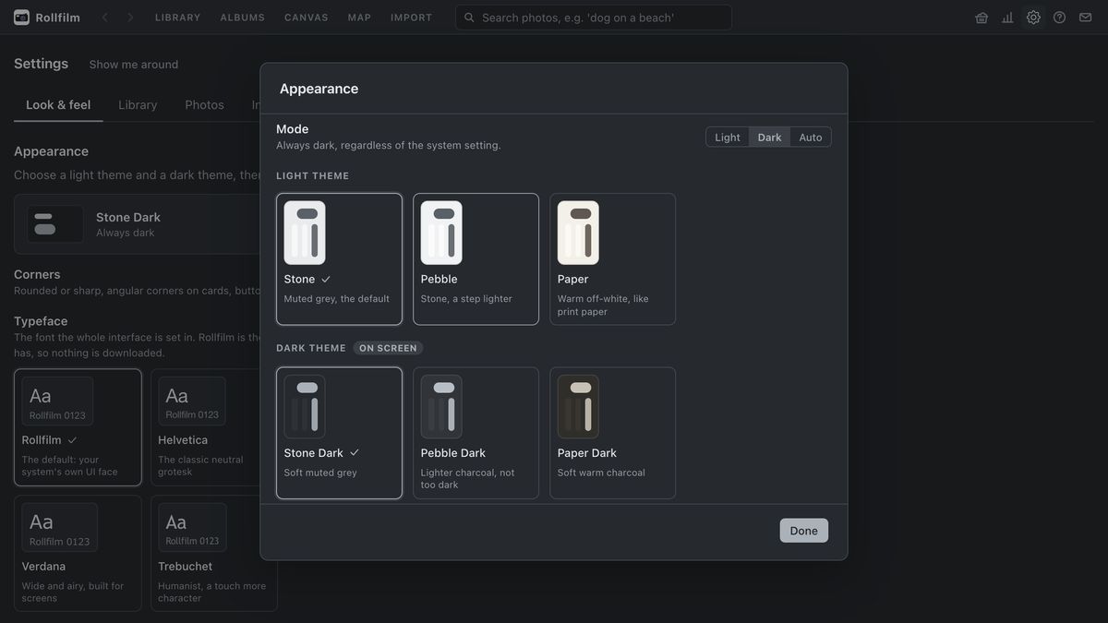The image size is (1108, 623).
Task: Choose the Helvetica typeface card
Action: tap(214, 427)
